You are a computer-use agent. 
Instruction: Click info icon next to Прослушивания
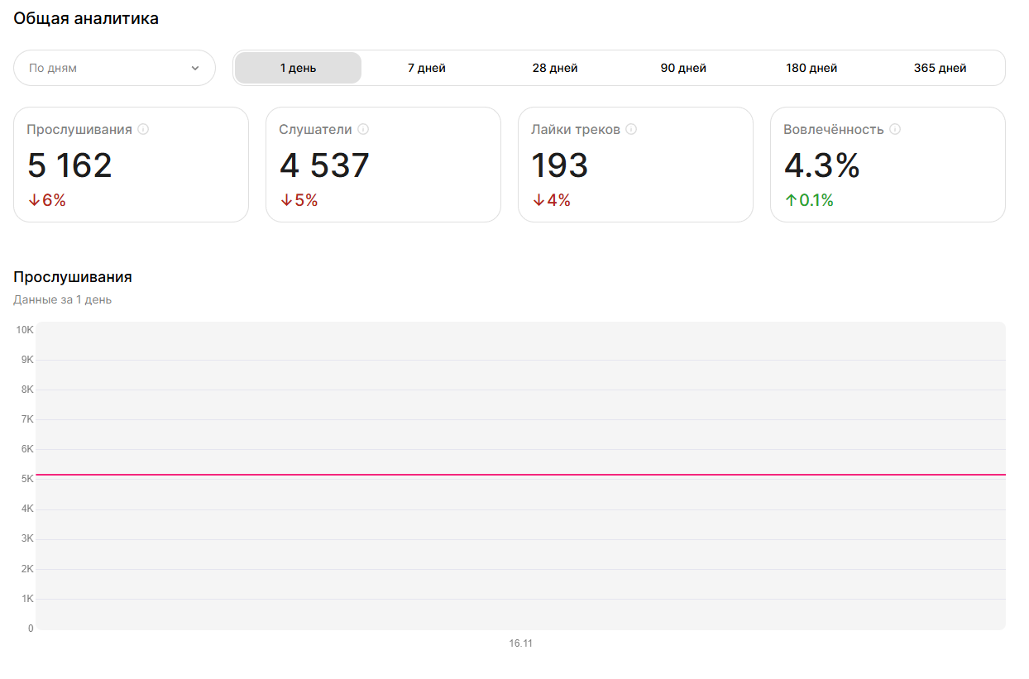coord(143,130)
